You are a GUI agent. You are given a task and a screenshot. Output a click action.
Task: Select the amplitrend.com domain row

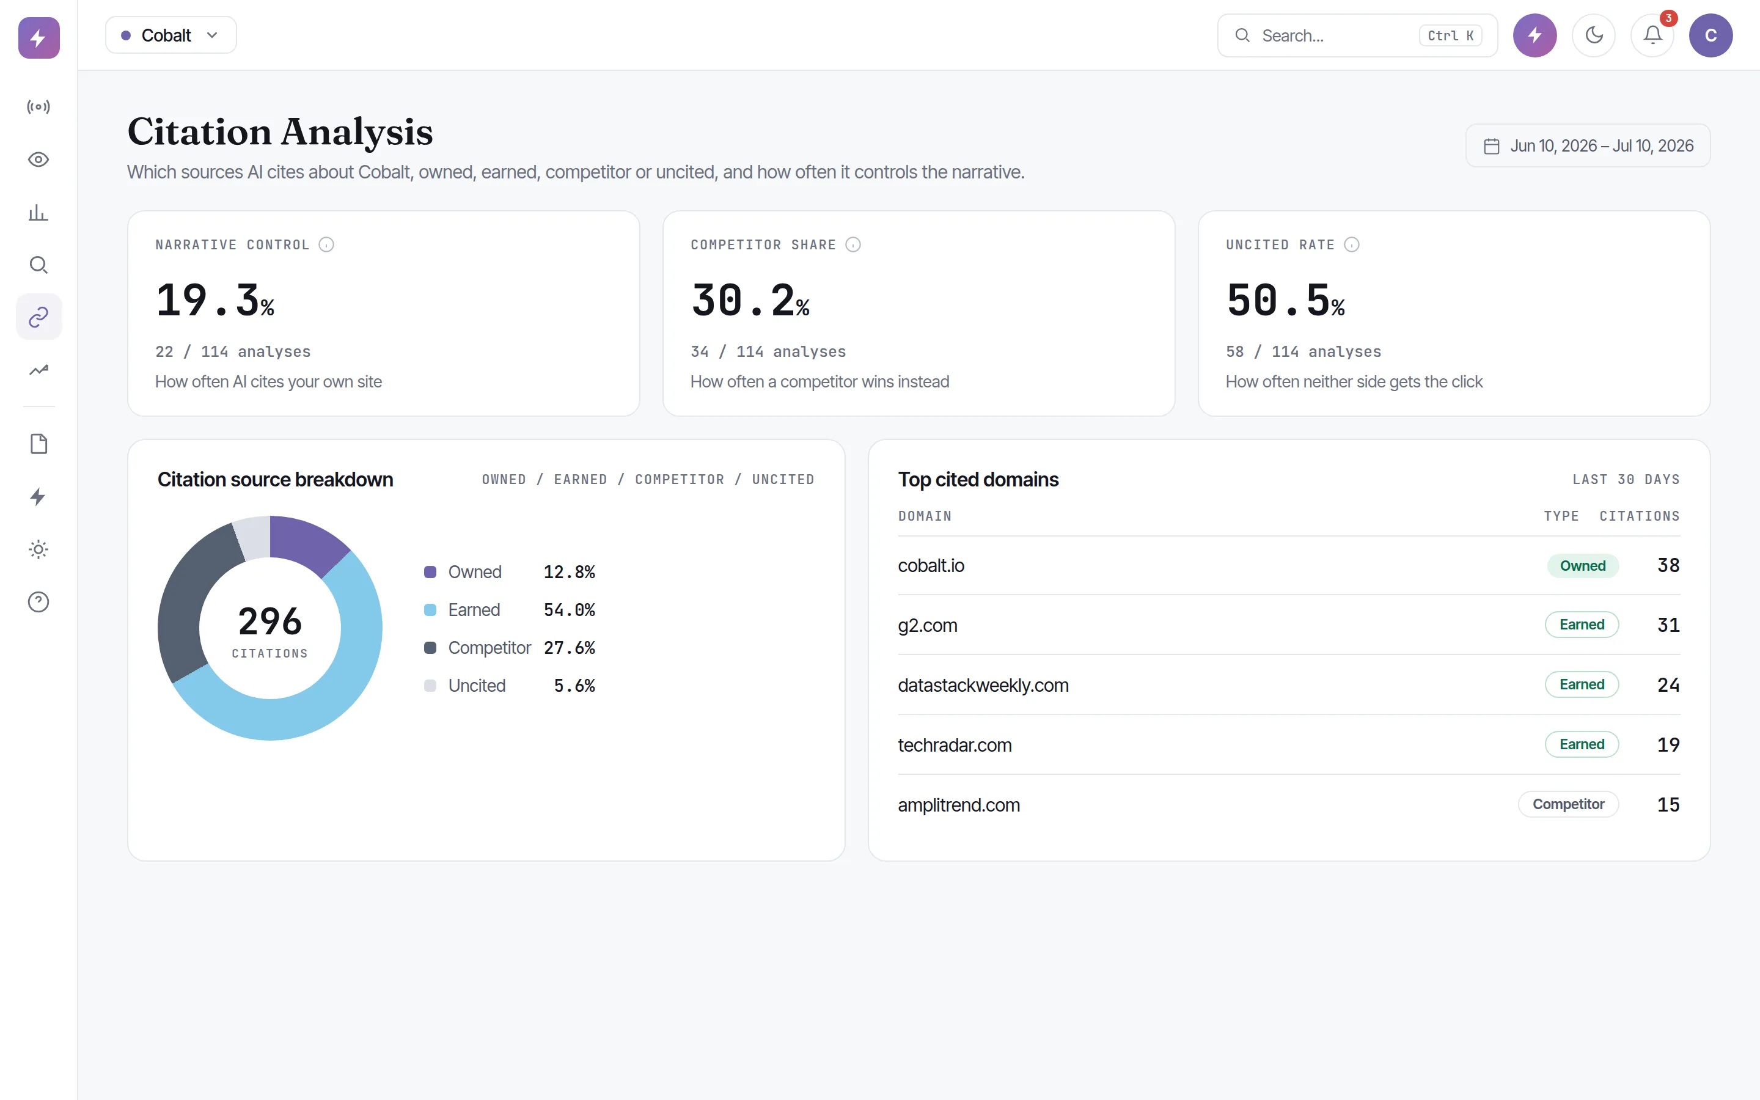click(x=1289, y=805)
